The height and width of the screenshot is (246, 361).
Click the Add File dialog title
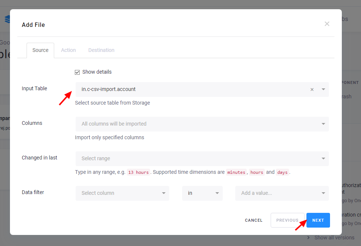(x=33, y=25)
